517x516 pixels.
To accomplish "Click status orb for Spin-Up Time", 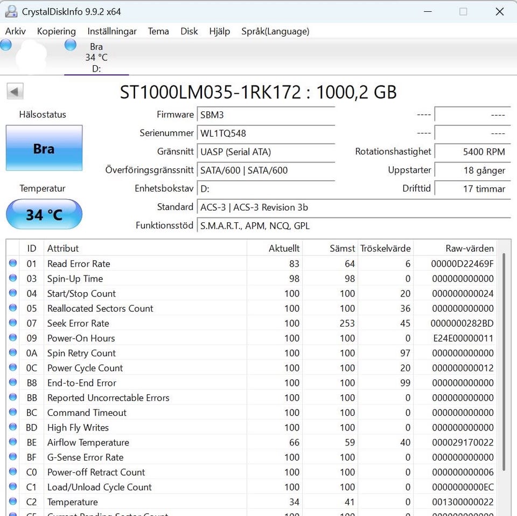I will 13,278.
